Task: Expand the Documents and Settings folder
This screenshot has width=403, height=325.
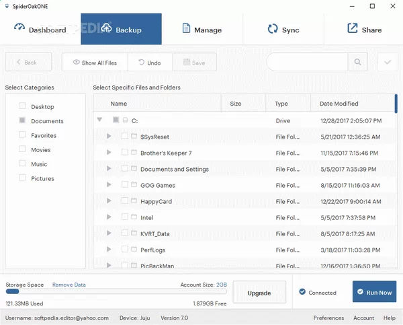Action: (109, 169)
